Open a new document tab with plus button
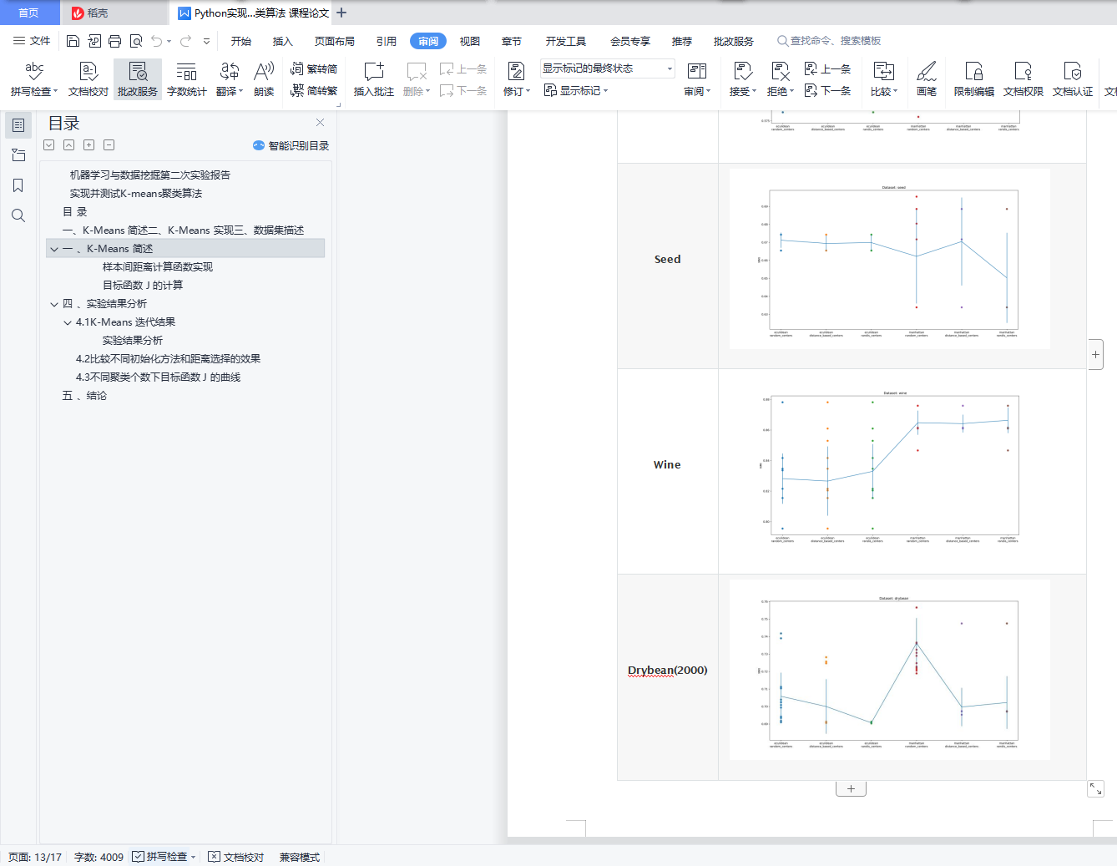Viewport: 1117px width, 866px height. (x=341, y=13)
